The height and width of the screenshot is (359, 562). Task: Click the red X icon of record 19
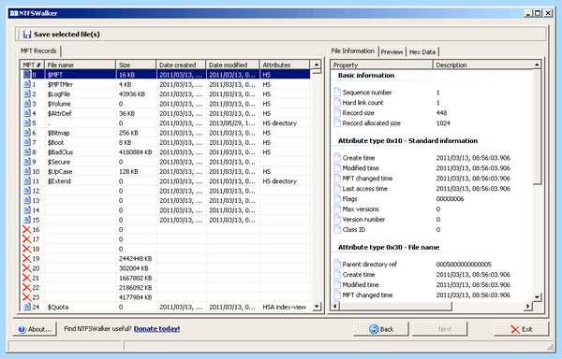[x=27, y=258]
